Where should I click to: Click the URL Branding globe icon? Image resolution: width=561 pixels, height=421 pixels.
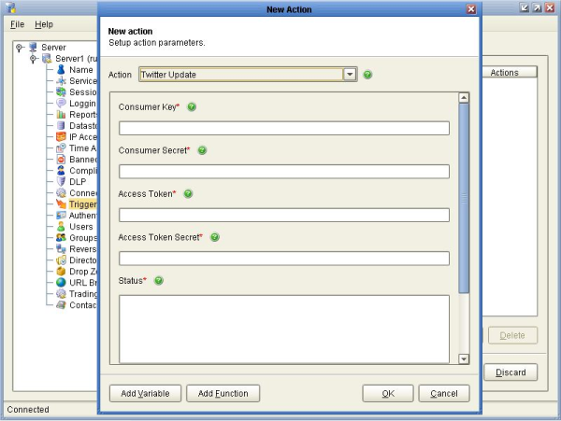(61, 283)
